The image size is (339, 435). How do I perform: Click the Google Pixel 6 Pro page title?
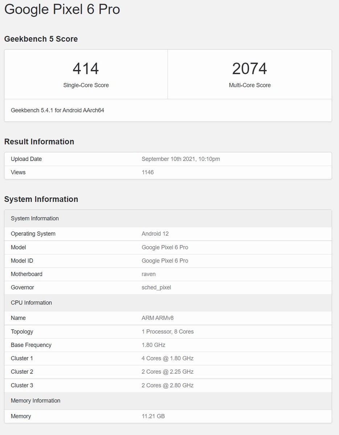tap(62, 9)
